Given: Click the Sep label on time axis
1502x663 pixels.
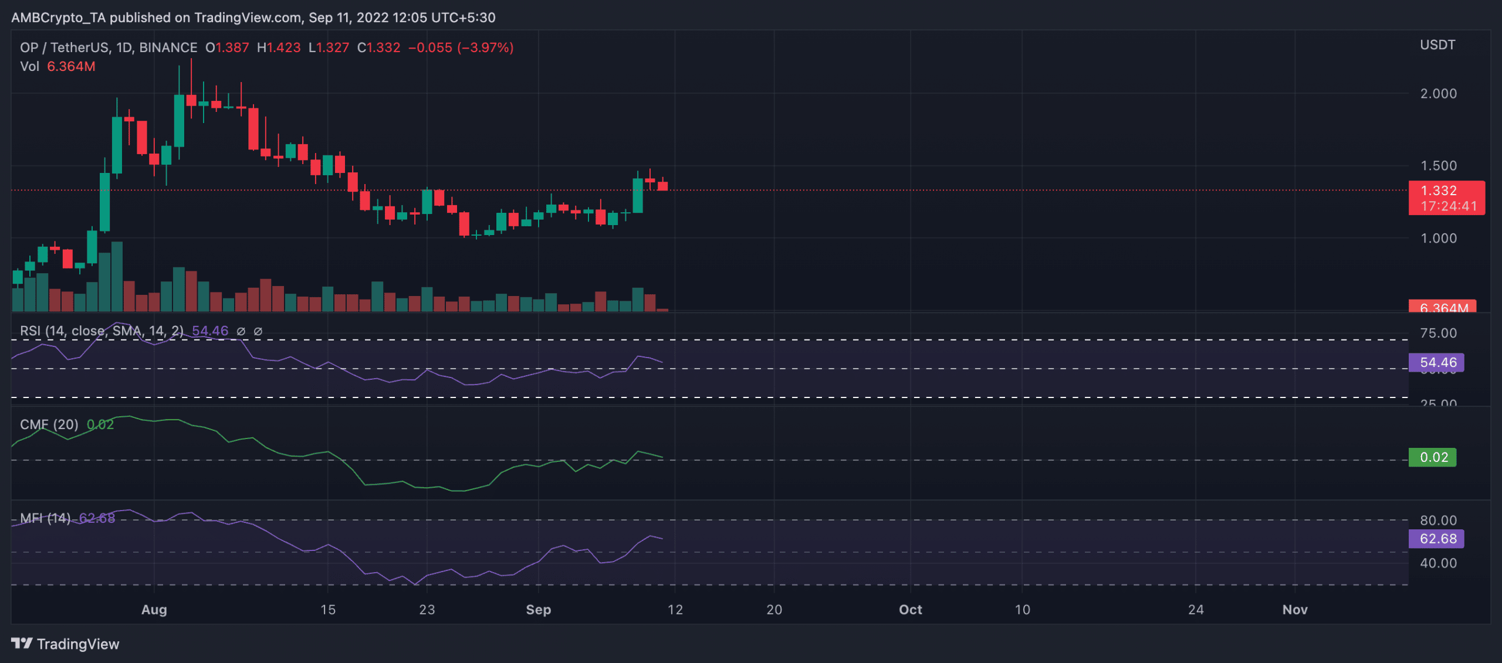Looking at the screenshot, I should coord(539,610).
